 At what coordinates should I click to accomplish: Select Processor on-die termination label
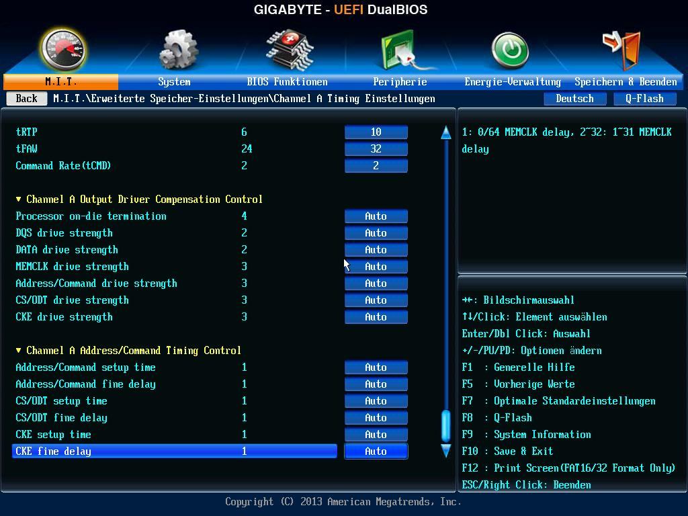point(91,216)
